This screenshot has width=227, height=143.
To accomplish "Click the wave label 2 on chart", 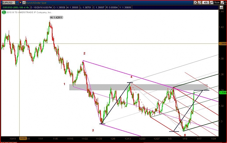I will pyautogui.click(x=84, y=53).
